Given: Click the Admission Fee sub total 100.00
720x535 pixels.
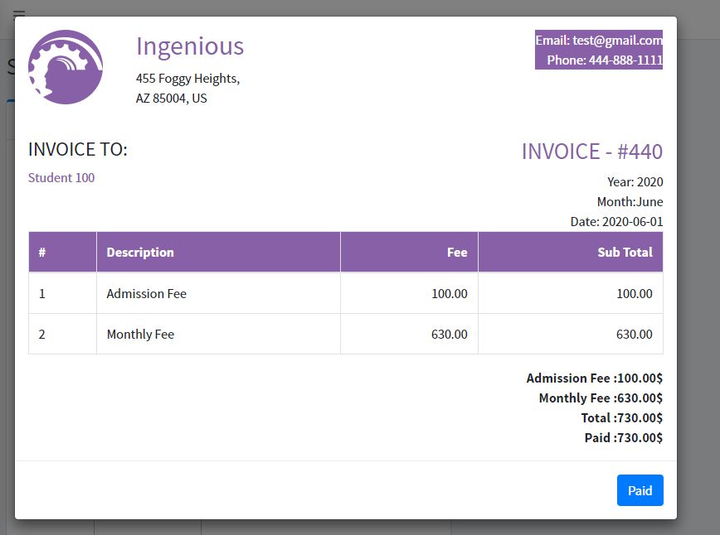Looking at the screenshot, I should [x=634, y=294].
